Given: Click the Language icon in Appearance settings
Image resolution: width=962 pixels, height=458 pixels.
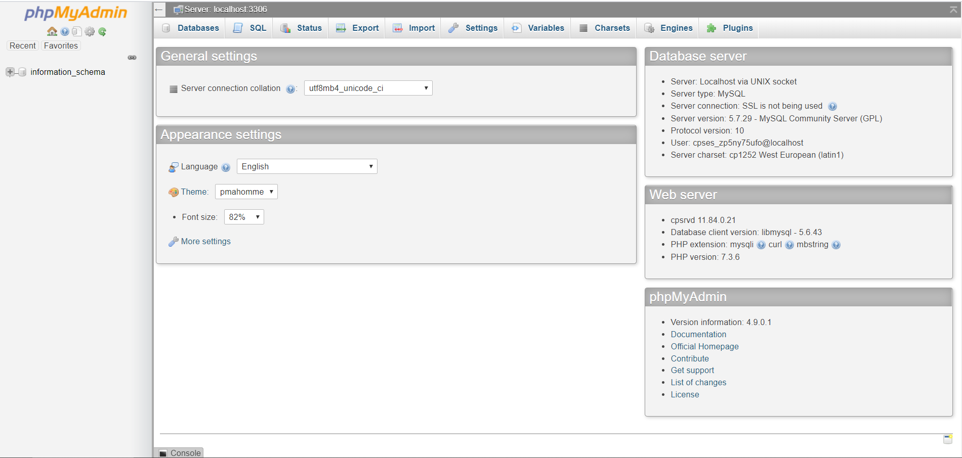Looking at the screenshot, I should [174, 167].
